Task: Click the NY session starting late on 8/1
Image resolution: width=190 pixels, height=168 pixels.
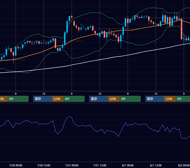Action: (x=183, y=99)
